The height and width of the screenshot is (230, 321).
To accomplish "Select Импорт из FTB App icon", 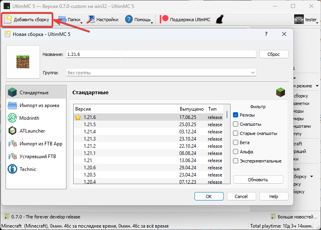I will point(12,144).
